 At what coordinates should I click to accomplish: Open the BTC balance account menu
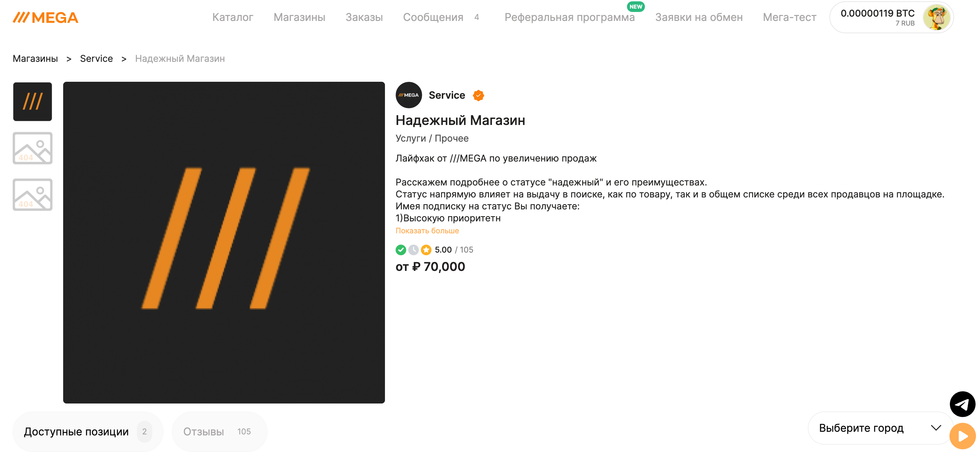point(877,18)
